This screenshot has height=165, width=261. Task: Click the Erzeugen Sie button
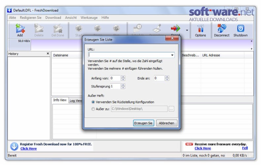tap(143, 123)
